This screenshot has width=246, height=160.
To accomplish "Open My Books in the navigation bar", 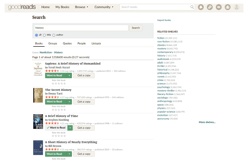I will tap(62, 7).
